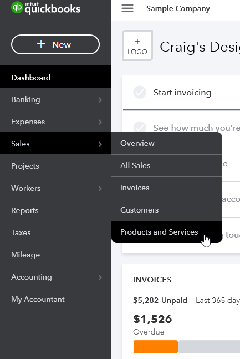Click the Start invoicing step

tap(182, 93)
